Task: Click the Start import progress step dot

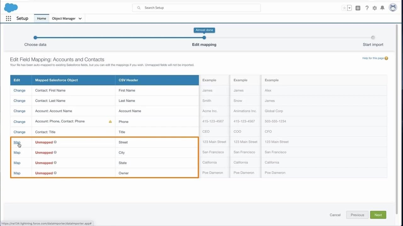Action: pyautogui.click(x=373, y=38)
